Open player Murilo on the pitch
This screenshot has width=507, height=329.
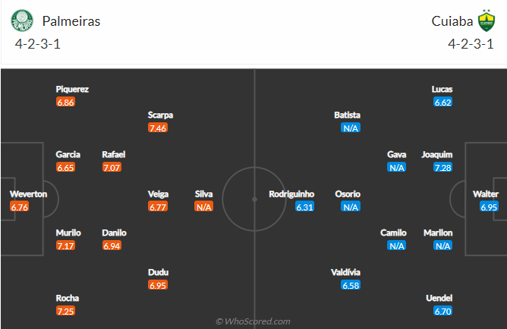point(68,233)
